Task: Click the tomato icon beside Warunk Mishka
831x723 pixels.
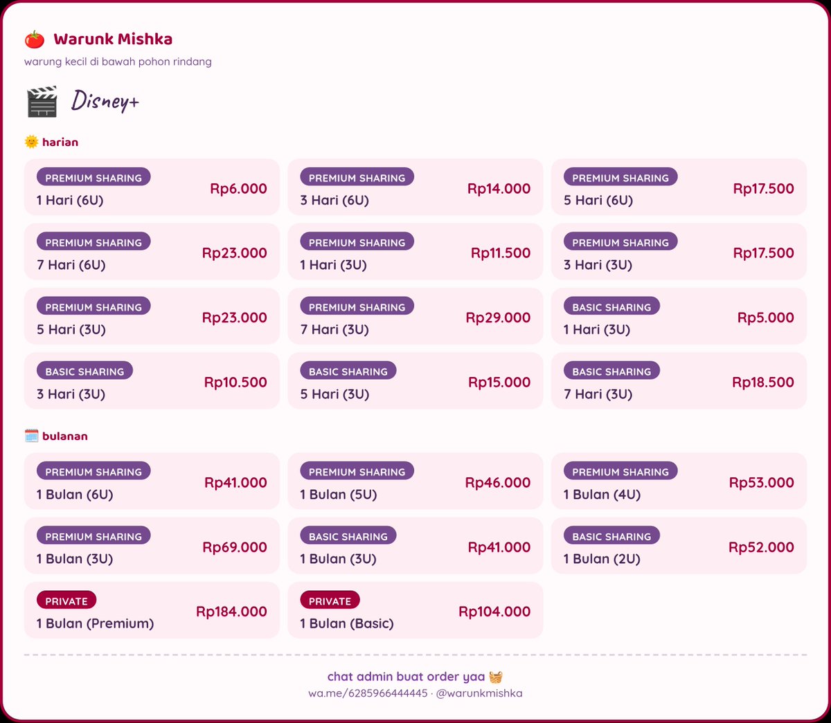Action: (35, 39)
